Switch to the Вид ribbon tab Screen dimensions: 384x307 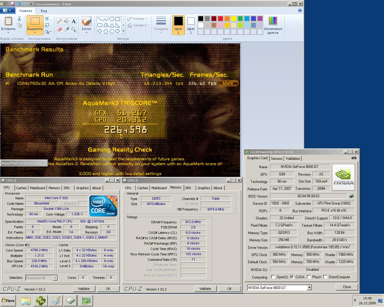(44, 11)
